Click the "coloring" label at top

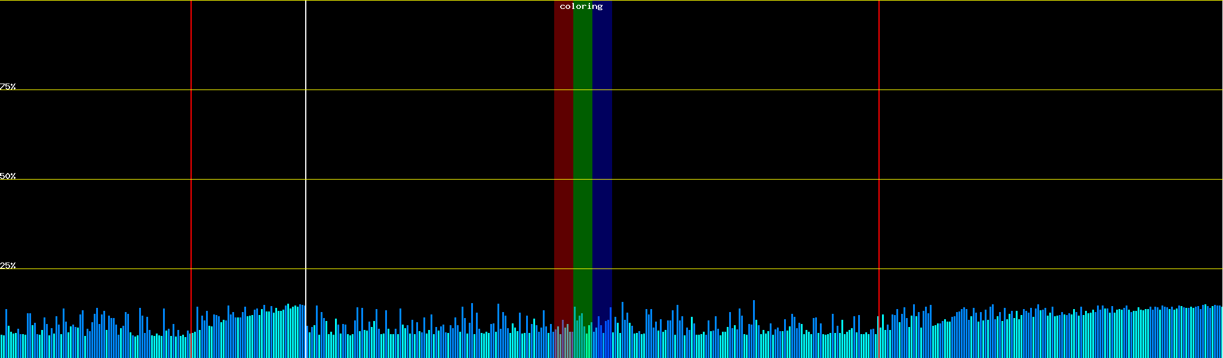[581, 7]
